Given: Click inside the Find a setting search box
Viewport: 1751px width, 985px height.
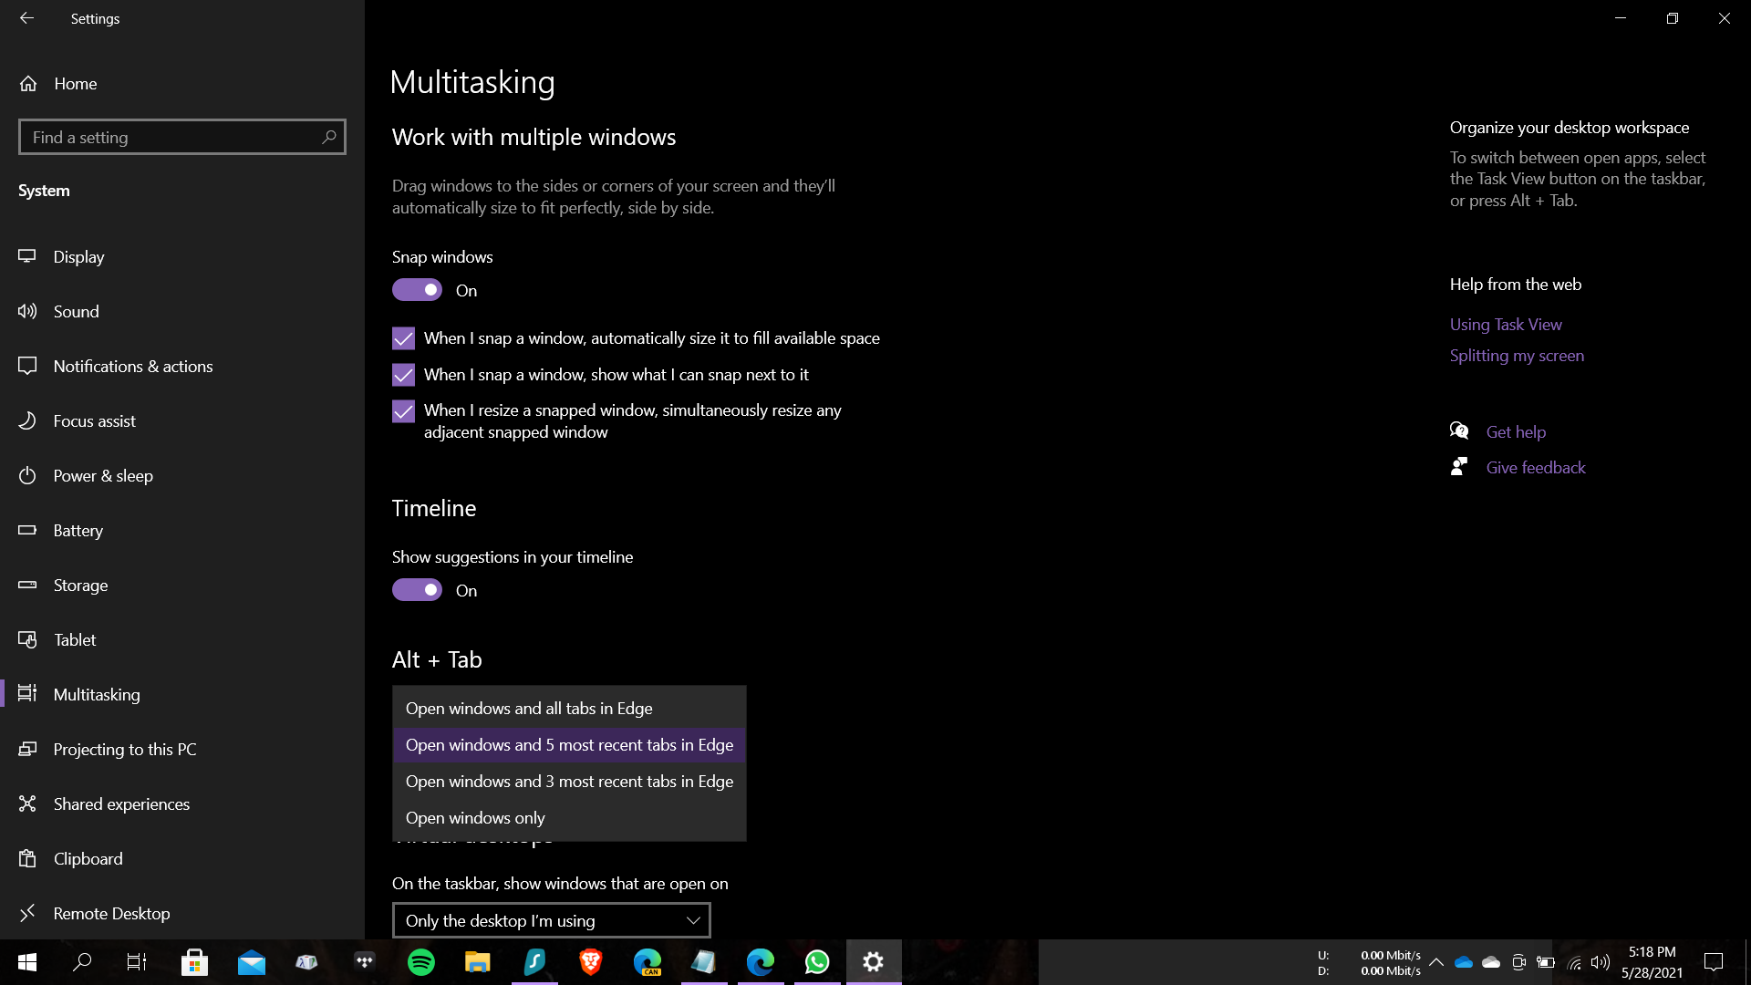Looking at the screenshot, I should pyautogui.click(x=181, y=137).
